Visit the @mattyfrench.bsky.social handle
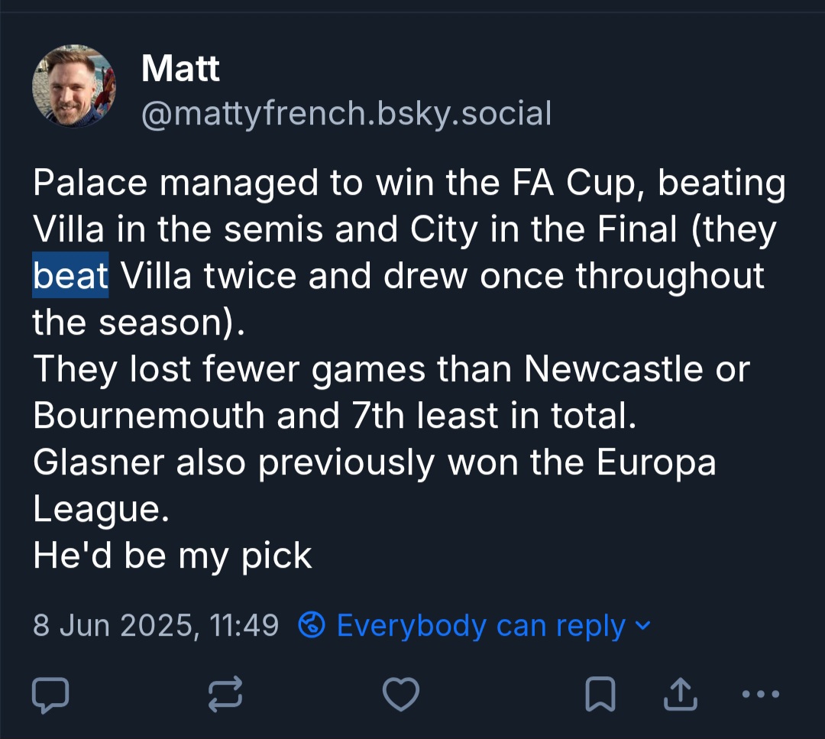825x739 pixels. (x=346, y=114)
